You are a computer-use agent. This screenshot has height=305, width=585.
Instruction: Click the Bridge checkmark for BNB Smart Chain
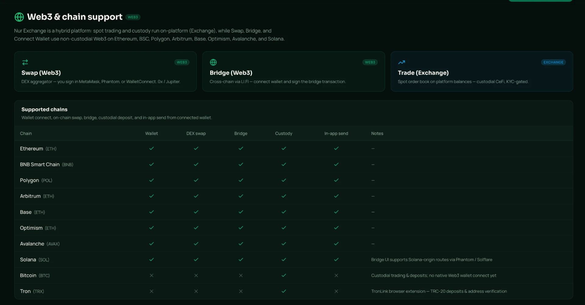tap(241, 164)
